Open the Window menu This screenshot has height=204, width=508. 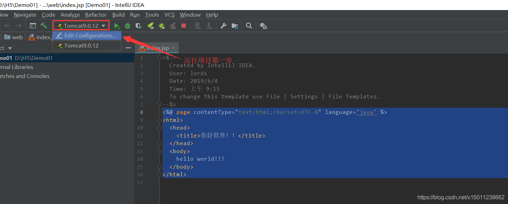[190, 15]
